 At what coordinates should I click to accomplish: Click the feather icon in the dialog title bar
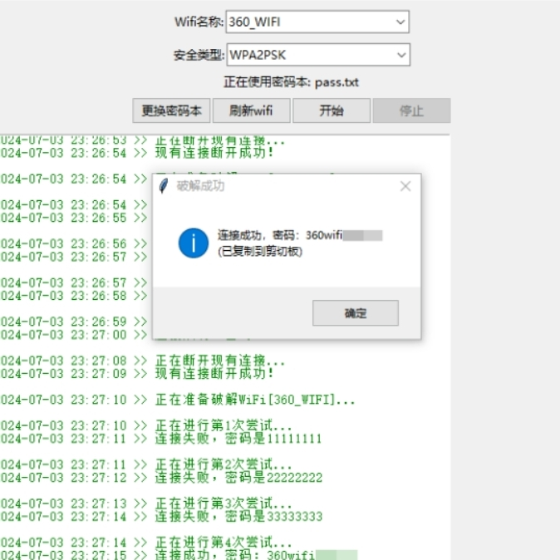point(164,186)
